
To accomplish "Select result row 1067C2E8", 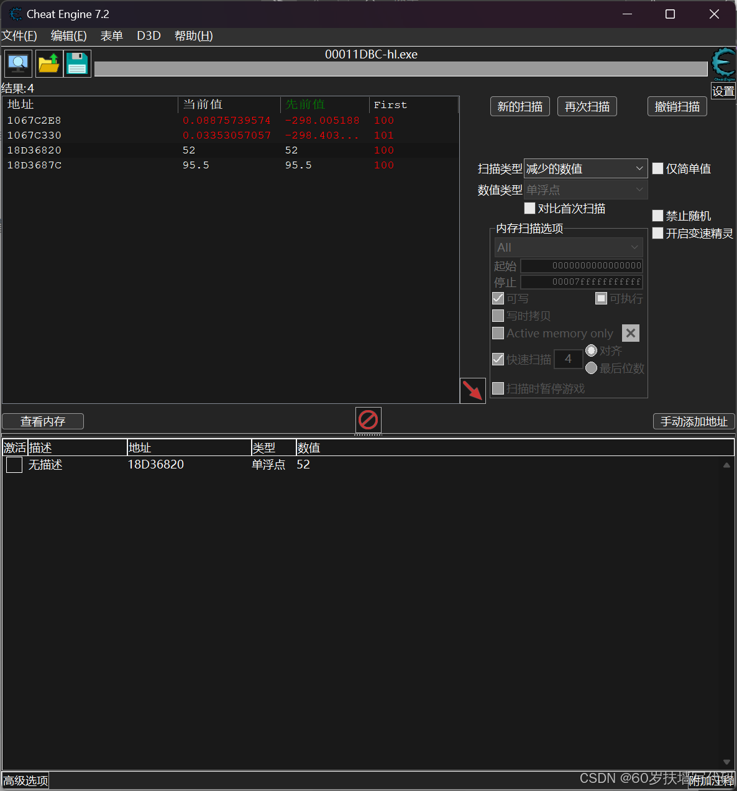I will coord(231,121).
